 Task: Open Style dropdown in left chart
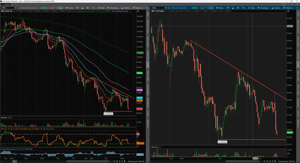pyautogui.click(x=101, y=8)
